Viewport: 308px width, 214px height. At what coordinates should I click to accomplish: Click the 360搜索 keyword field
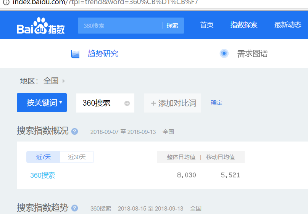click(105, 103)
